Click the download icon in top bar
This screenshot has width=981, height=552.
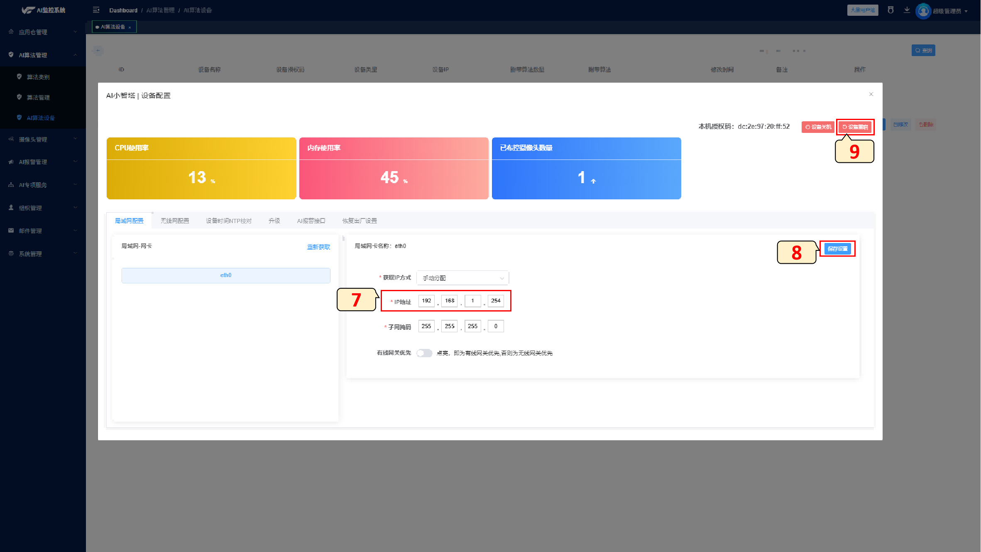tap(907, 10)
